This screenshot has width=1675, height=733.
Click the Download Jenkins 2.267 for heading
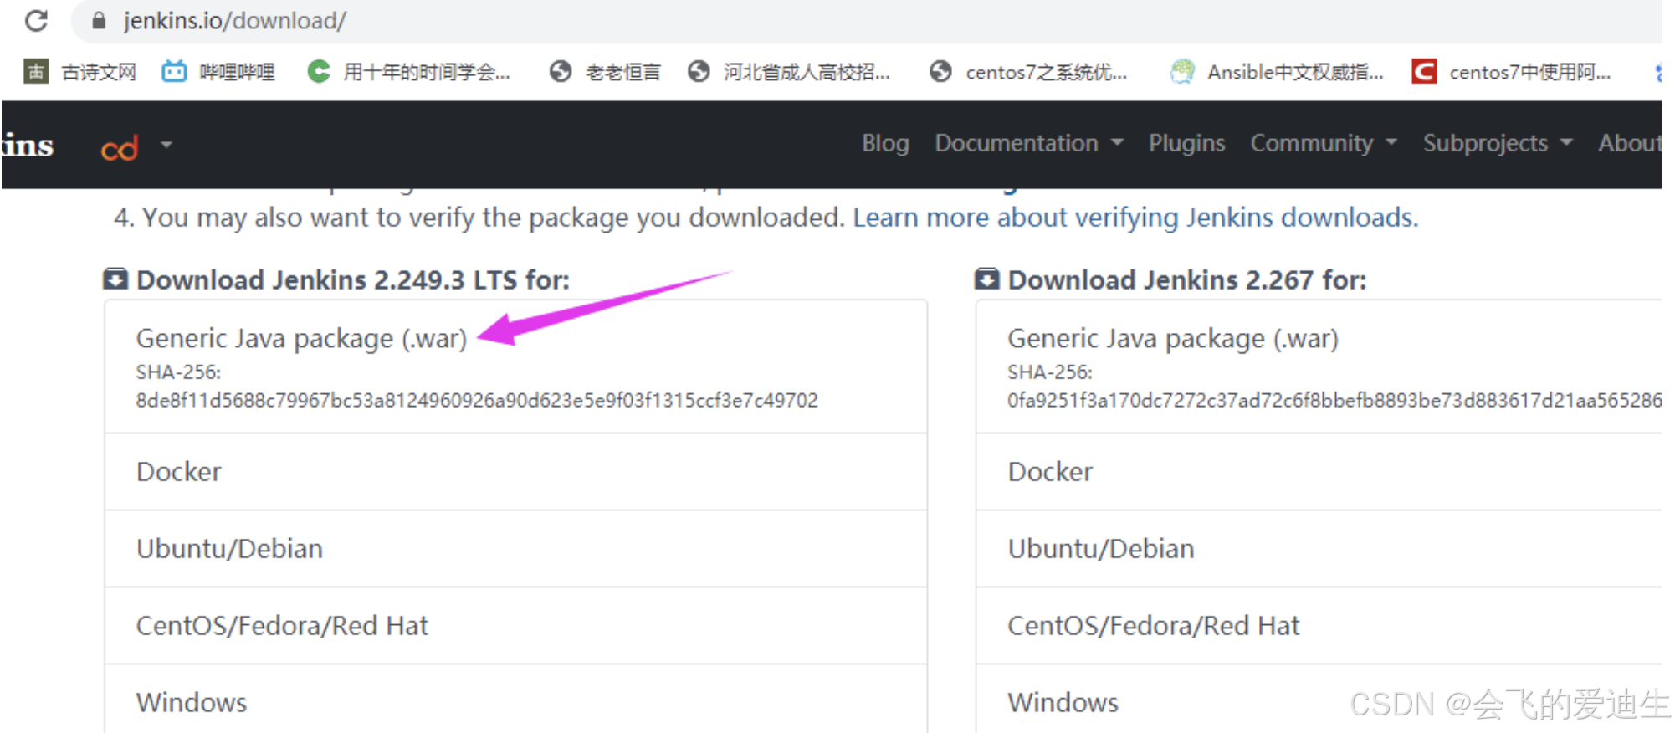point(1186,279)
